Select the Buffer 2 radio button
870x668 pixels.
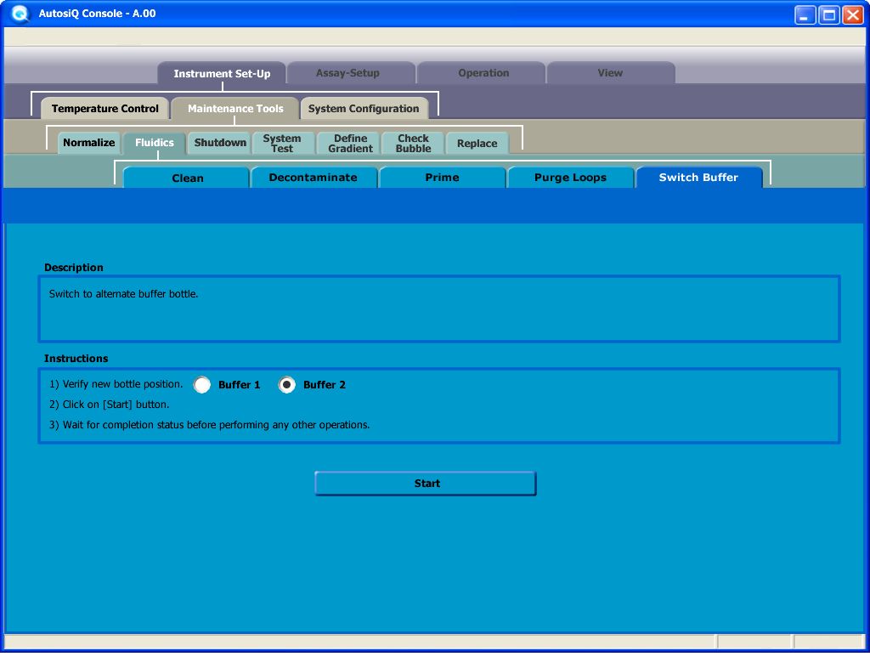click(x=287, y=385)
